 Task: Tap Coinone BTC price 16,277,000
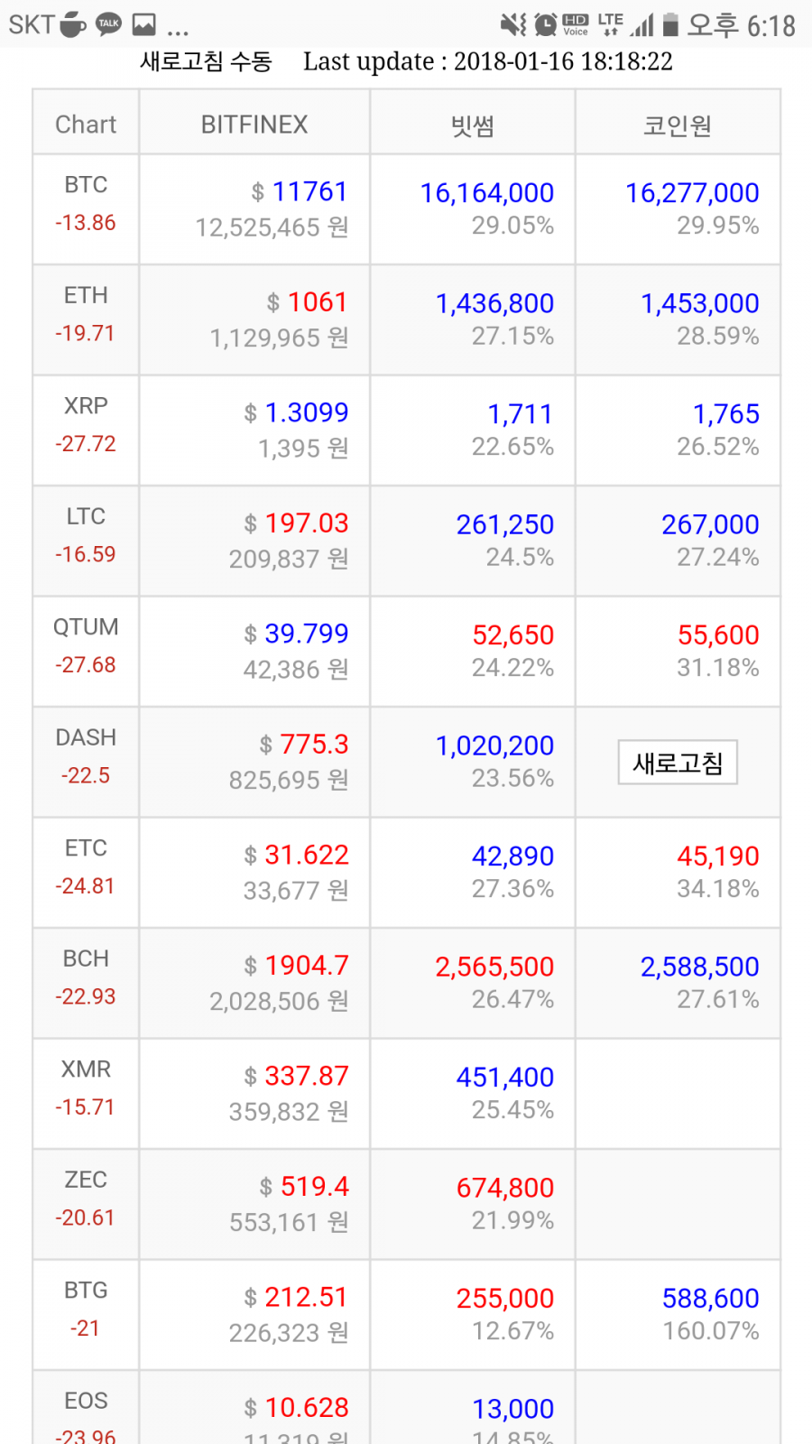click(x=692, y=192)
